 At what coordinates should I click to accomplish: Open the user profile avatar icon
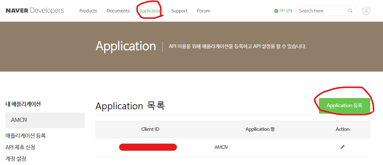(366, 11)
